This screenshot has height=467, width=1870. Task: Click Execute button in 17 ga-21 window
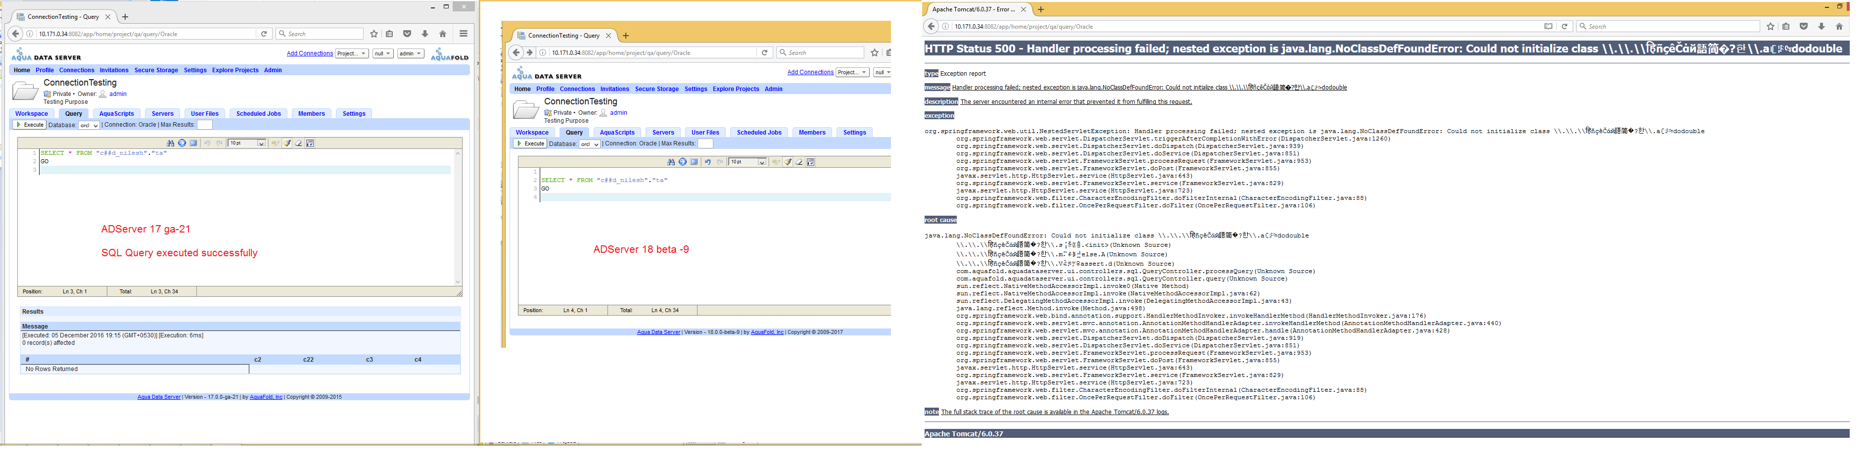click(x=30, y=125)
